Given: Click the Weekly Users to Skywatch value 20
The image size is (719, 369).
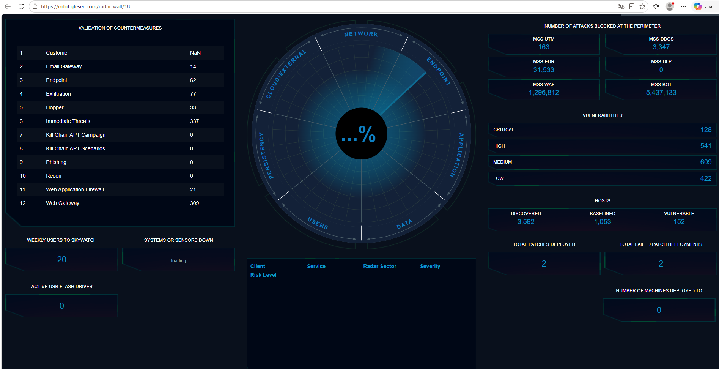Looking at the screenshot, I should (62, 260).
